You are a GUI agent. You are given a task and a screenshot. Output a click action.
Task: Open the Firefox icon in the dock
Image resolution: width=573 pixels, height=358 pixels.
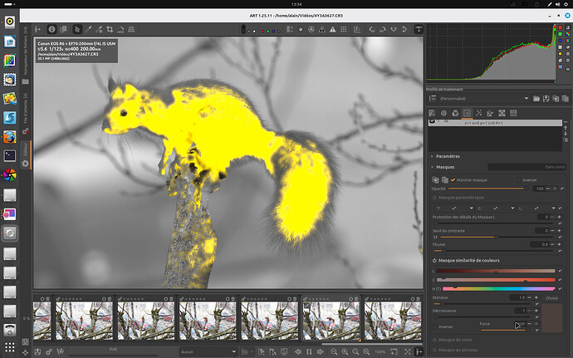10,137
